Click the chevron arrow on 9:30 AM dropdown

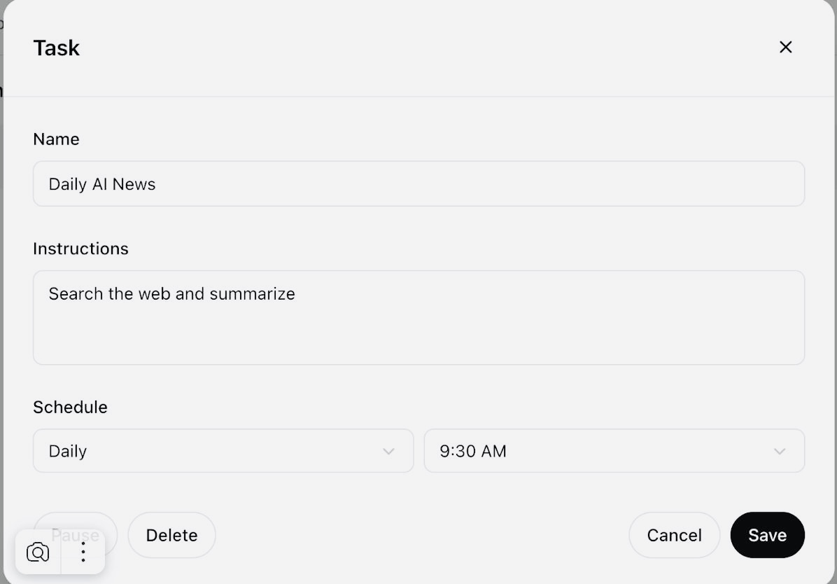coord(779,452)
